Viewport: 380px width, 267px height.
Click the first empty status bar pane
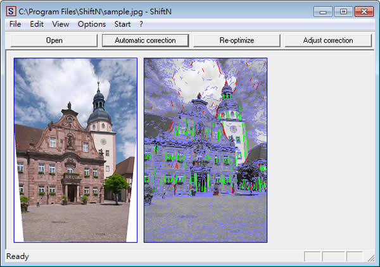pos(312,257)
